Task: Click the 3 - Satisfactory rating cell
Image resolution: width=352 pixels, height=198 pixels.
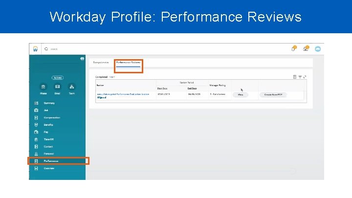Action: 218,94
